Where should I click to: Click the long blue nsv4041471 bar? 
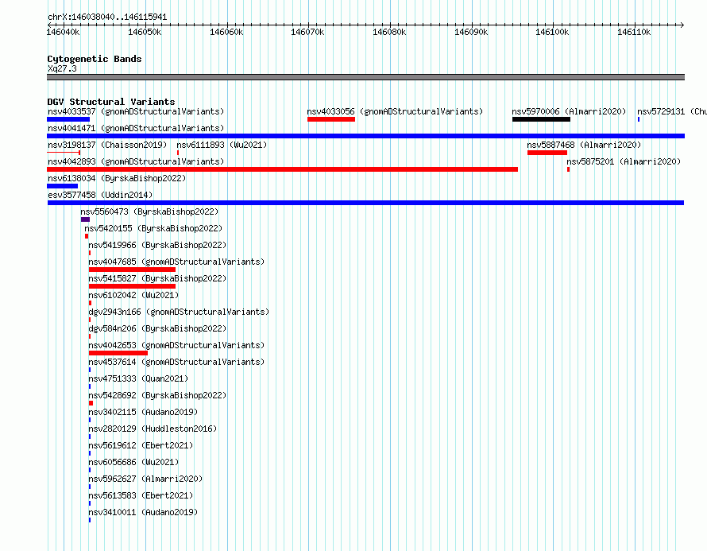[x=365, y=136]
